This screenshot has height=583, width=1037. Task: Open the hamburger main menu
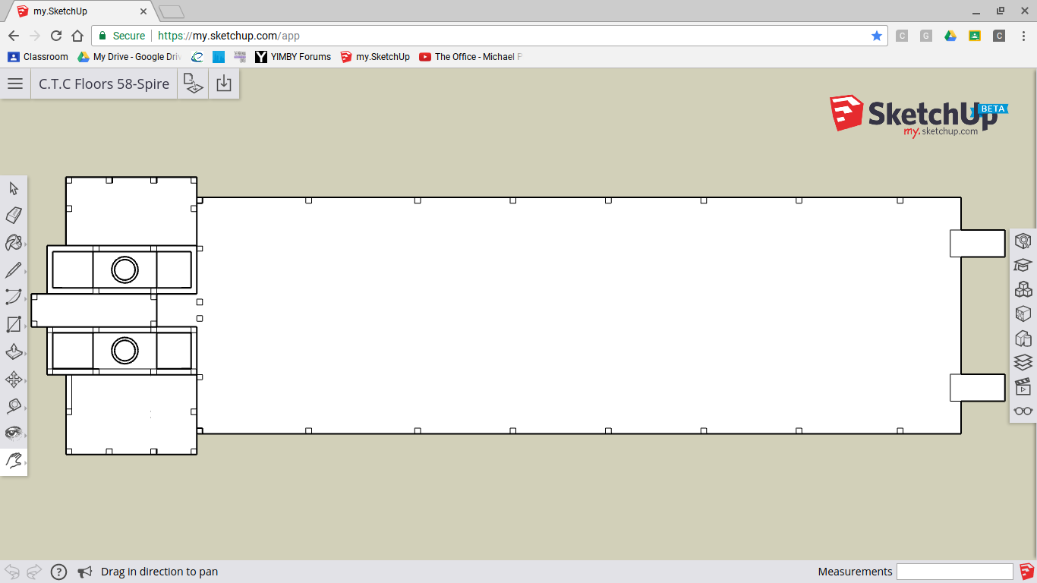(x=15, y=84)
